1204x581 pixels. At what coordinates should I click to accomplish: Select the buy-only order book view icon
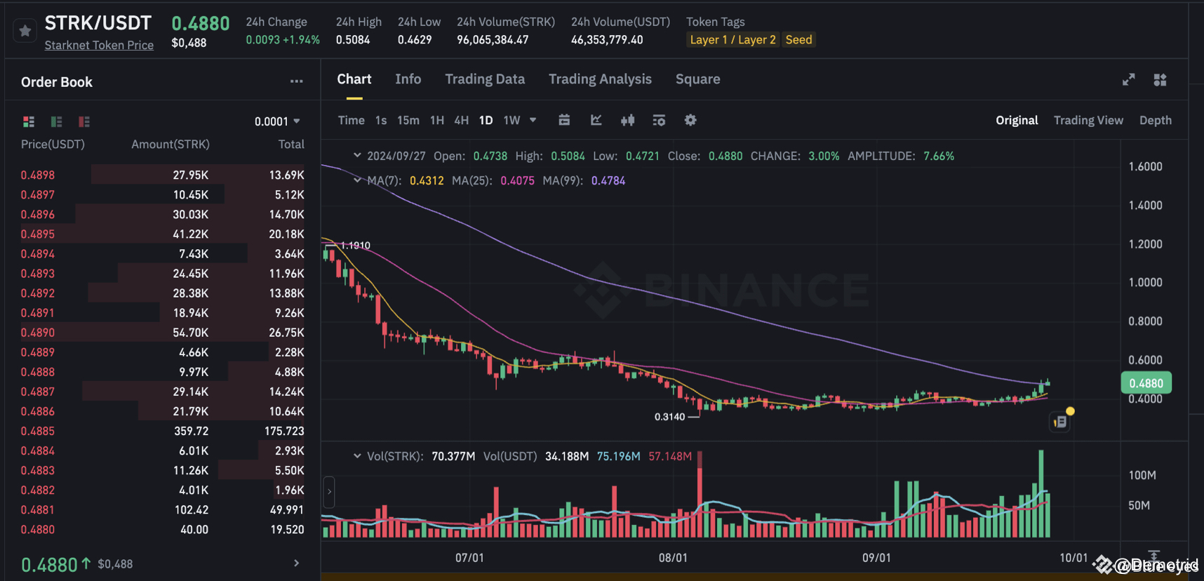[x=56, y=121]
